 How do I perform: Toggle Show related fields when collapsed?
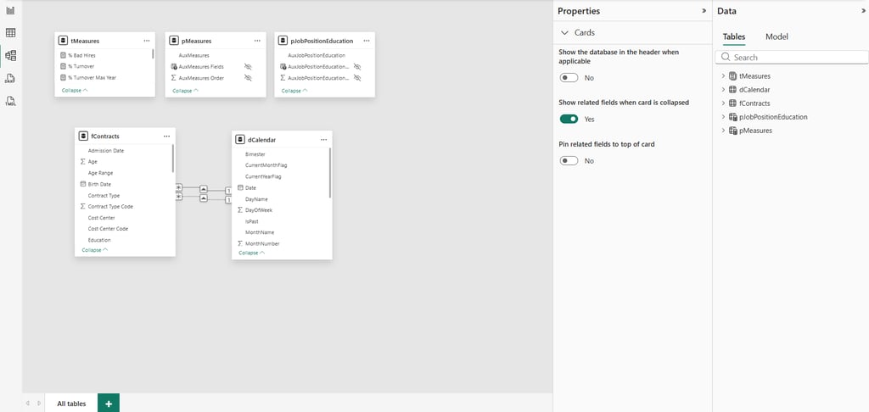569,119
